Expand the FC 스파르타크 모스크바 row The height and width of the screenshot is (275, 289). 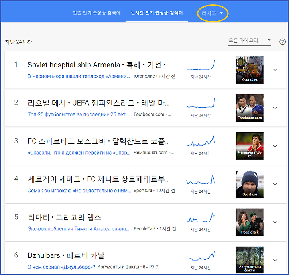[x=275, y=146]
